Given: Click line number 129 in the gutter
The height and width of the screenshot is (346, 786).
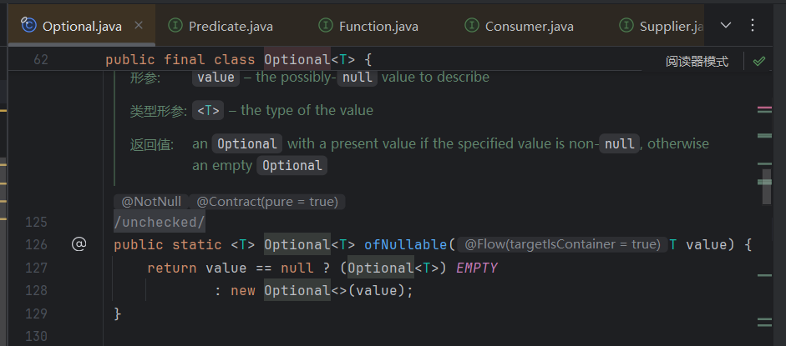Looking at the screenshot, I should tap(36, 313).
